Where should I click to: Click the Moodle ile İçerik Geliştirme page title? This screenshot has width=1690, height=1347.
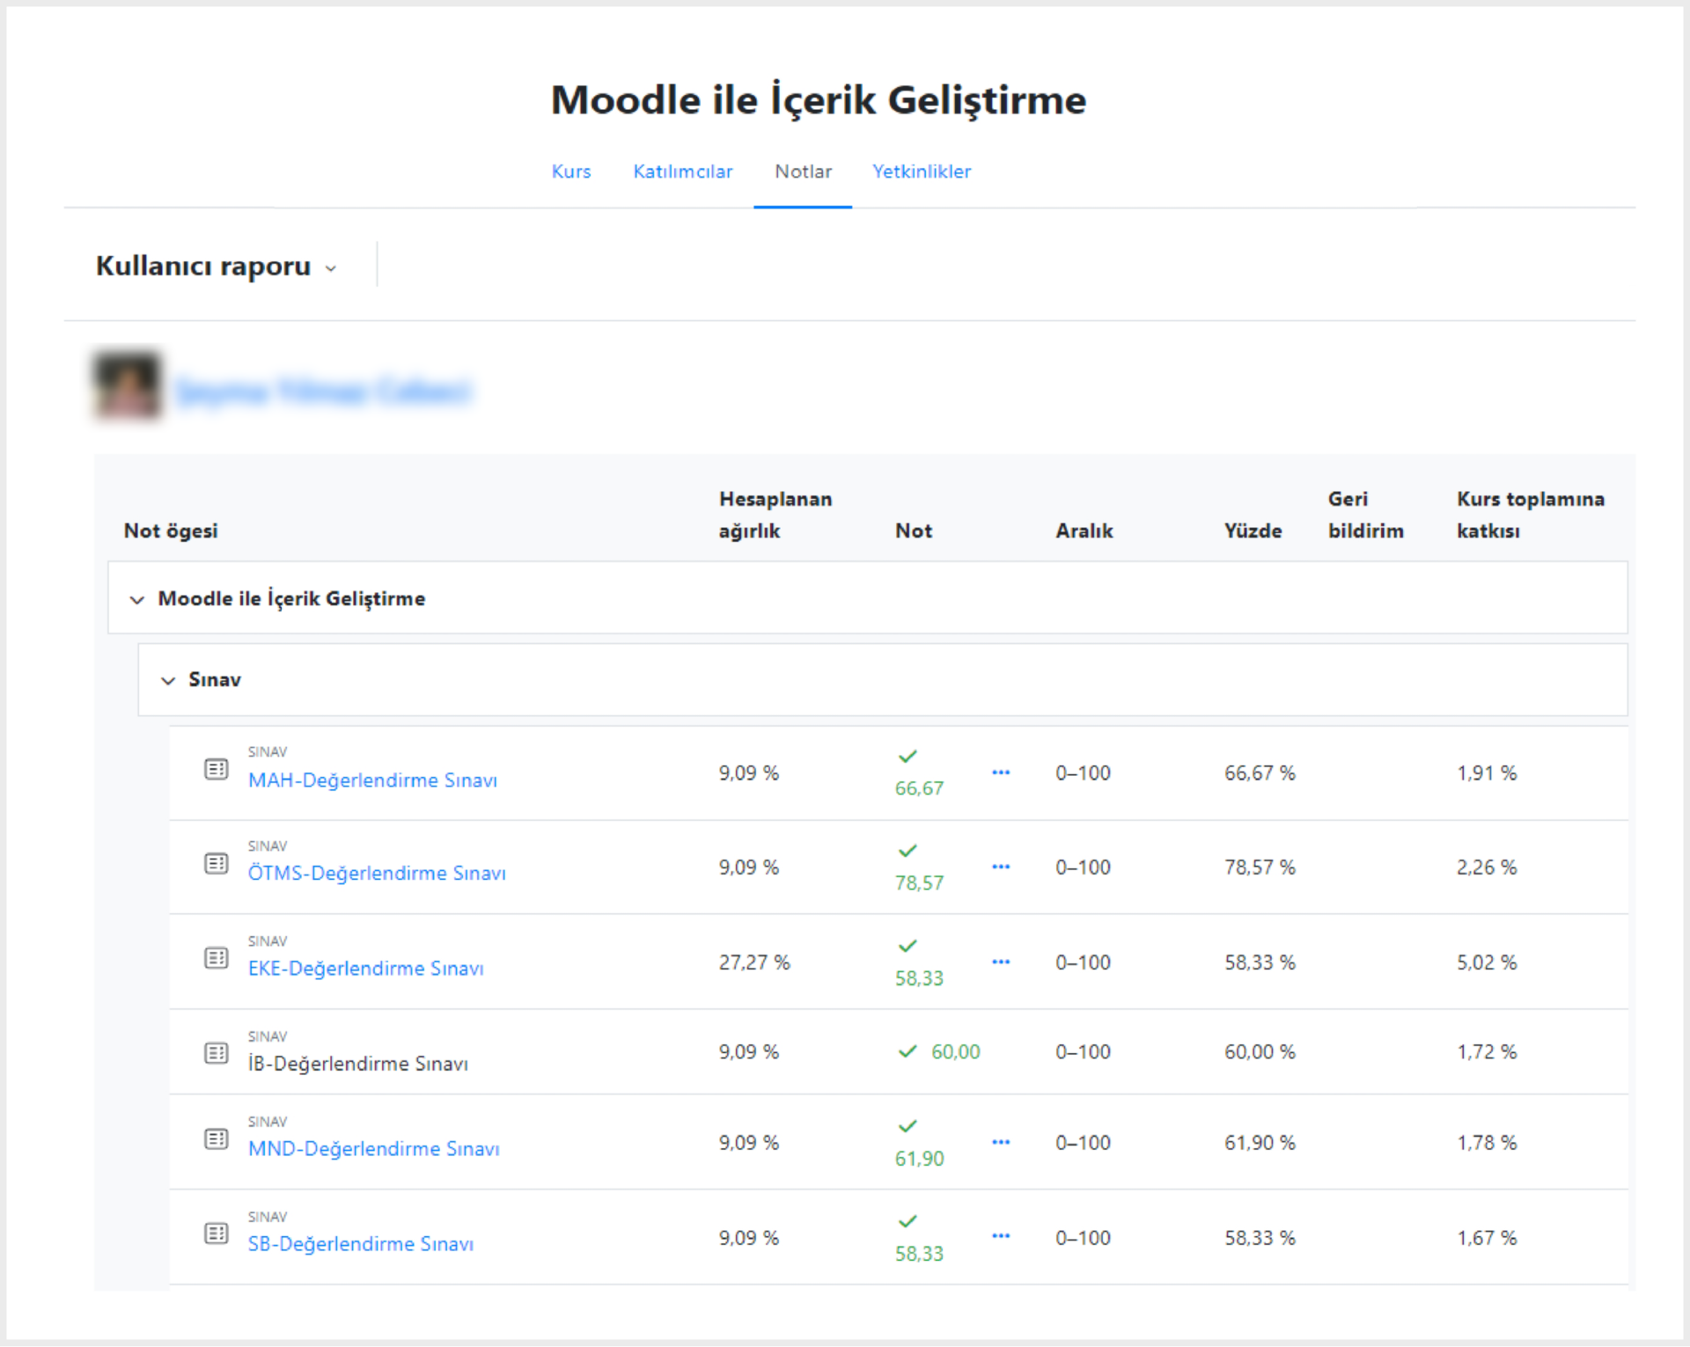(x=819, y=100)
